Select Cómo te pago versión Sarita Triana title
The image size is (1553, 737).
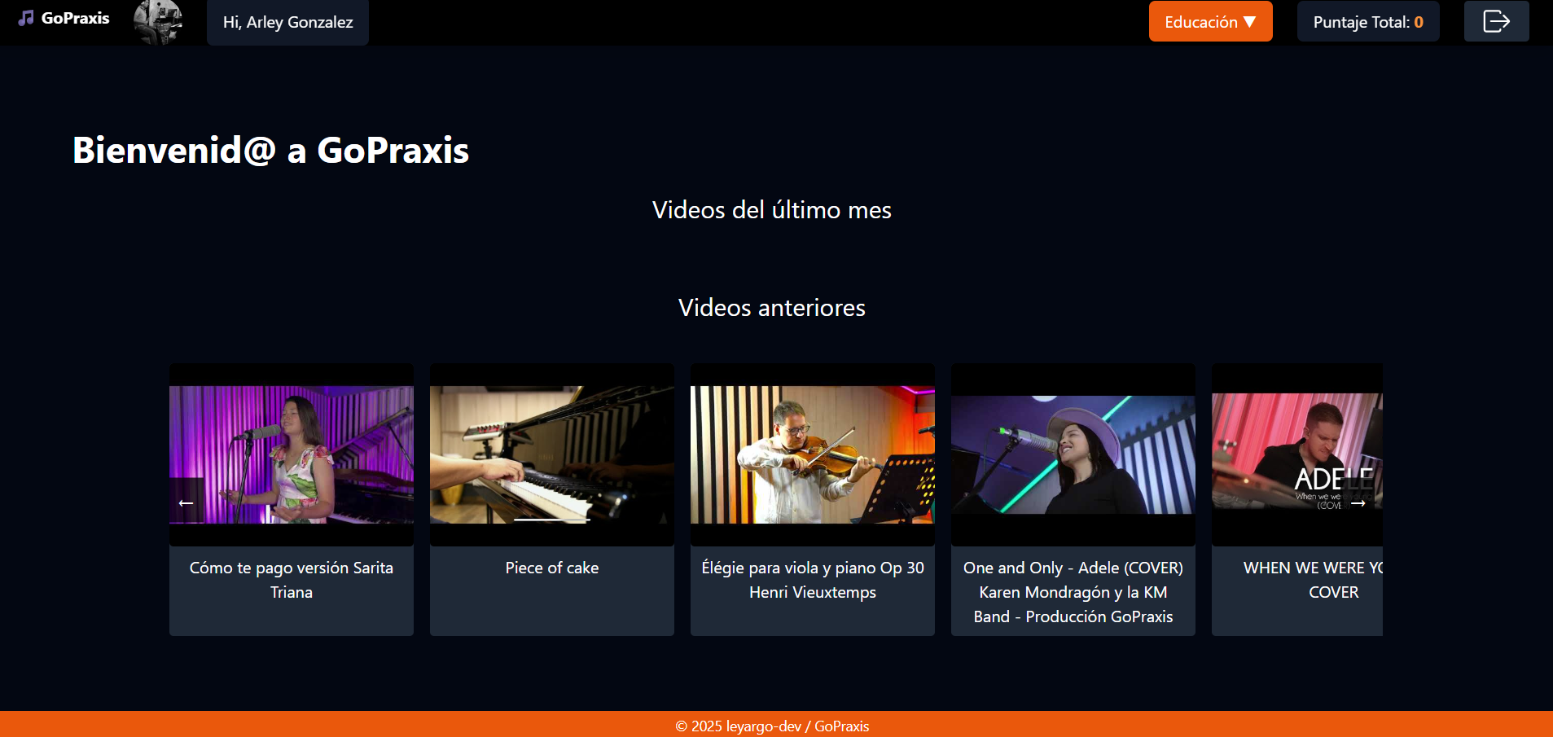(292, 580)
